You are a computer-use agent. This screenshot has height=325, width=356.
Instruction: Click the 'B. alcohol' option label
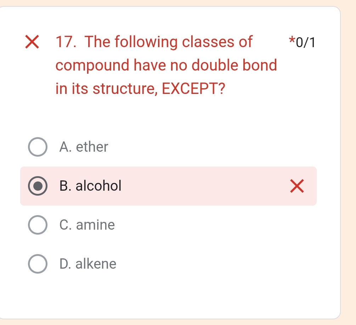91,186
